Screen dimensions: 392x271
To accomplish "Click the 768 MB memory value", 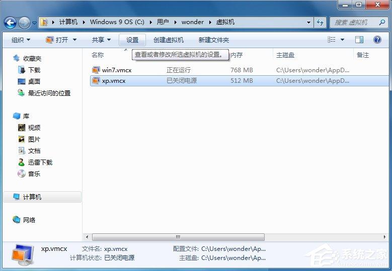I will [242, 70].
